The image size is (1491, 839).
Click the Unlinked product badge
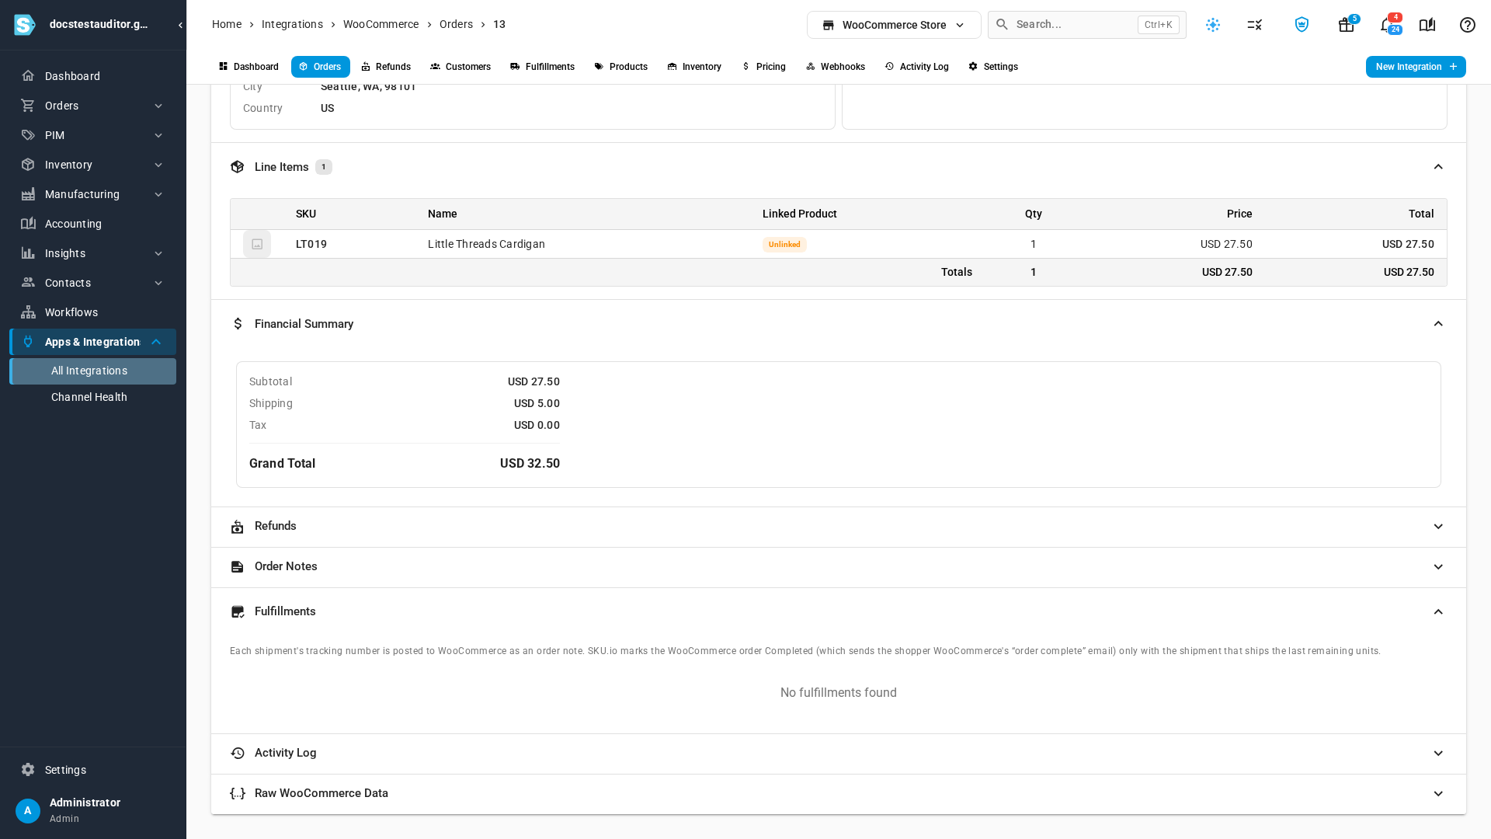pyautogui.click(x=784, y=245)
